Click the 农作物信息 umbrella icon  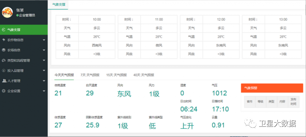3,40
